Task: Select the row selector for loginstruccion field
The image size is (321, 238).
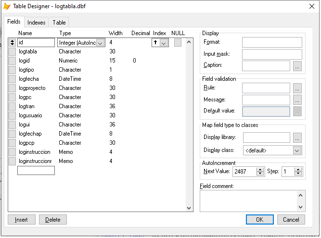Action: (13, 152)
